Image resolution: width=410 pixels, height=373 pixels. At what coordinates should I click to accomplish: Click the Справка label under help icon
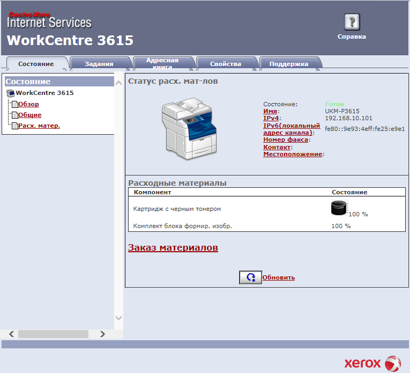(352, 36)
